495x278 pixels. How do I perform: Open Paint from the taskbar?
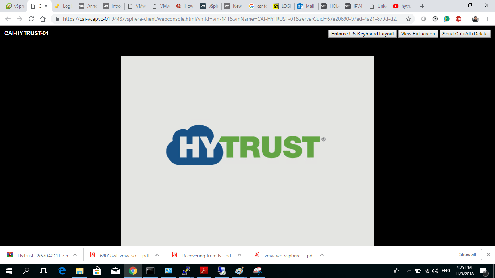point(239,271)
